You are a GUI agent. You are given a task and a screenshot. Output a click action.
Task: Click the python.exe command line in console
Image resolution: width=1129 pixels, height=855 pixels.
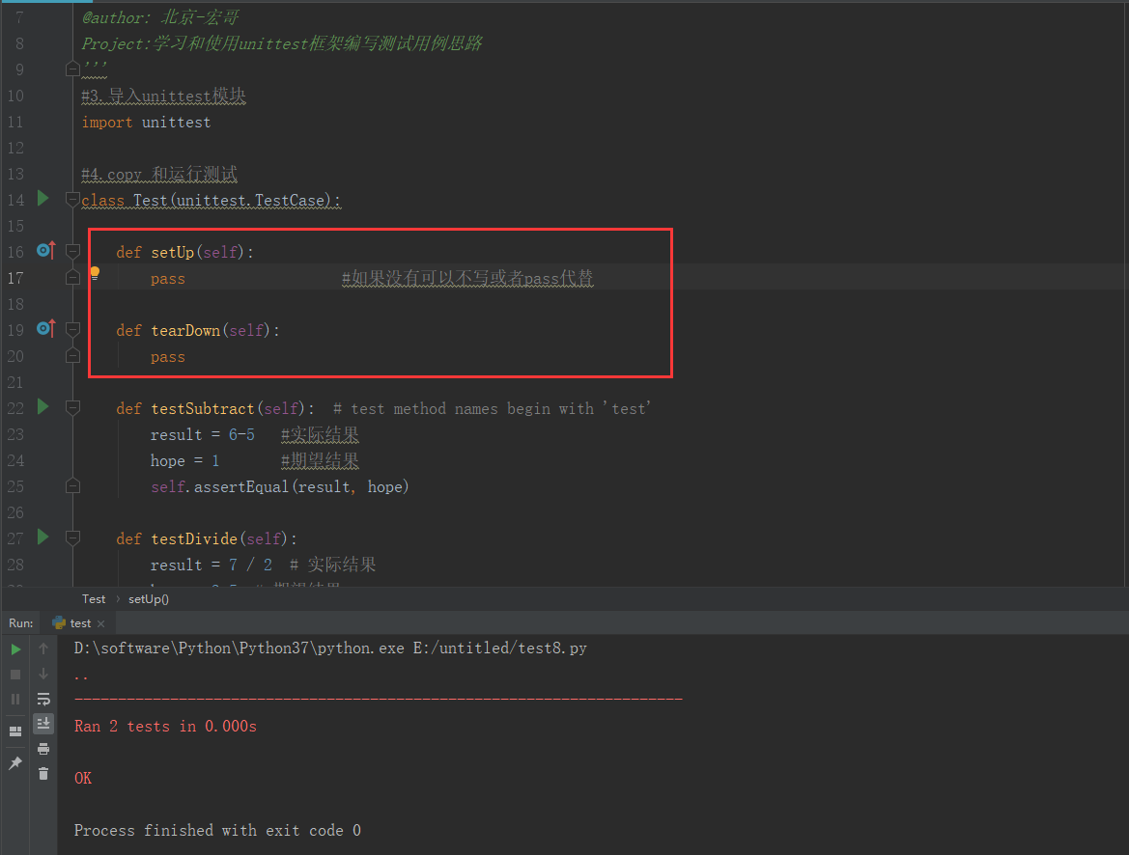click(x=330, y=648)
